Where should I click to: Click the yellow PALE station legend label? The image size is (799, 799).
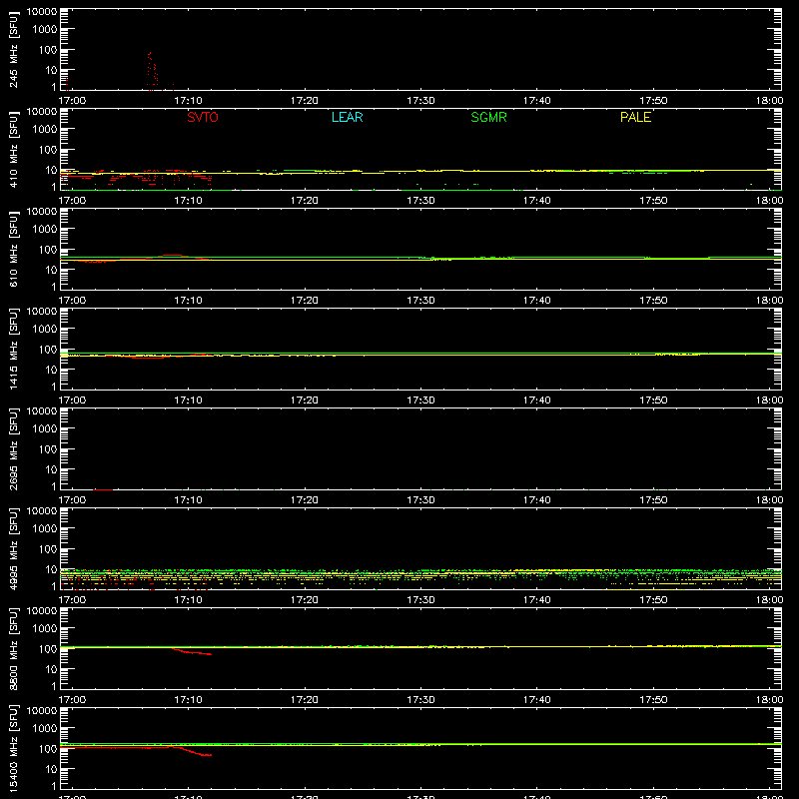click(x=635, y=117)
